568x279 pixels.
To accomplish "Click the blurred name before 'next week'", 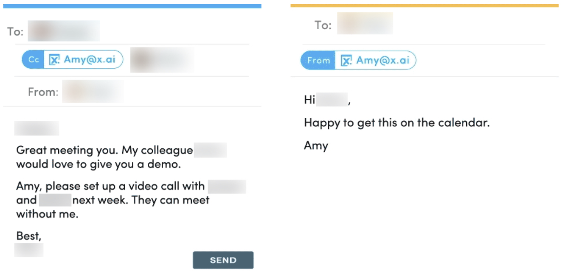I will [55, 200].
